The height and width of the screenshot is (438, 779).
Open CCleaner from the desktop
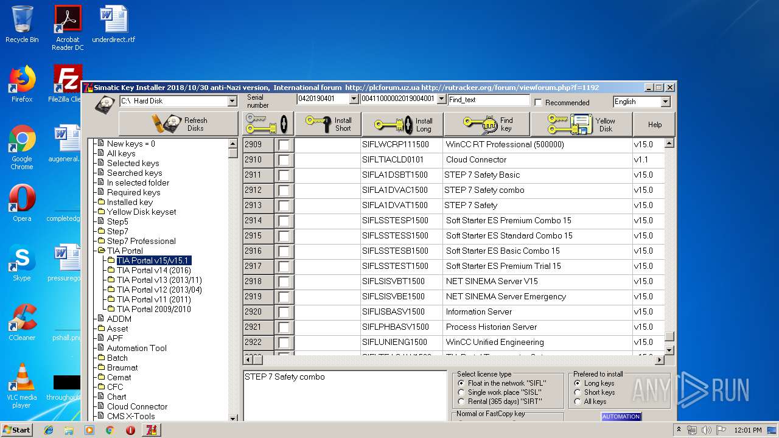[x=22, y=323]
